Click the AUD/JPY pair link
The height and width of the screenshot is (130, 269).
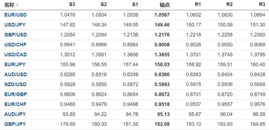click(15, 114)
